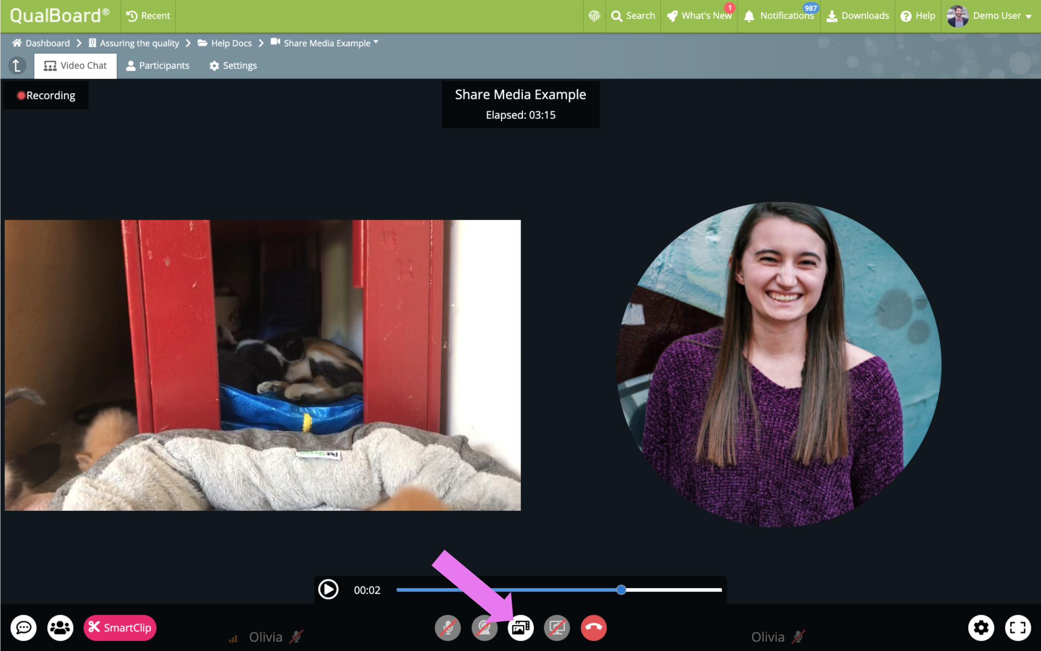
Task: Click the SmartClip button
Action: [x=120, y=627]
